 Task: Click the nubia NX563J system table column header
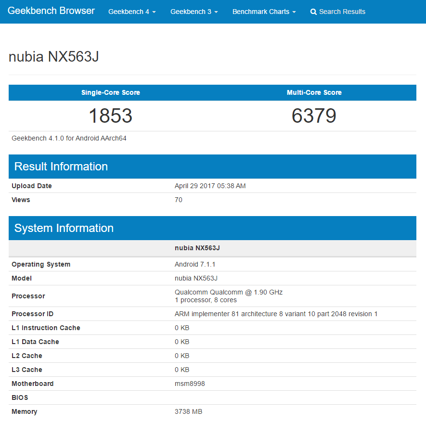pyautogui.click(x=197, y=248)
